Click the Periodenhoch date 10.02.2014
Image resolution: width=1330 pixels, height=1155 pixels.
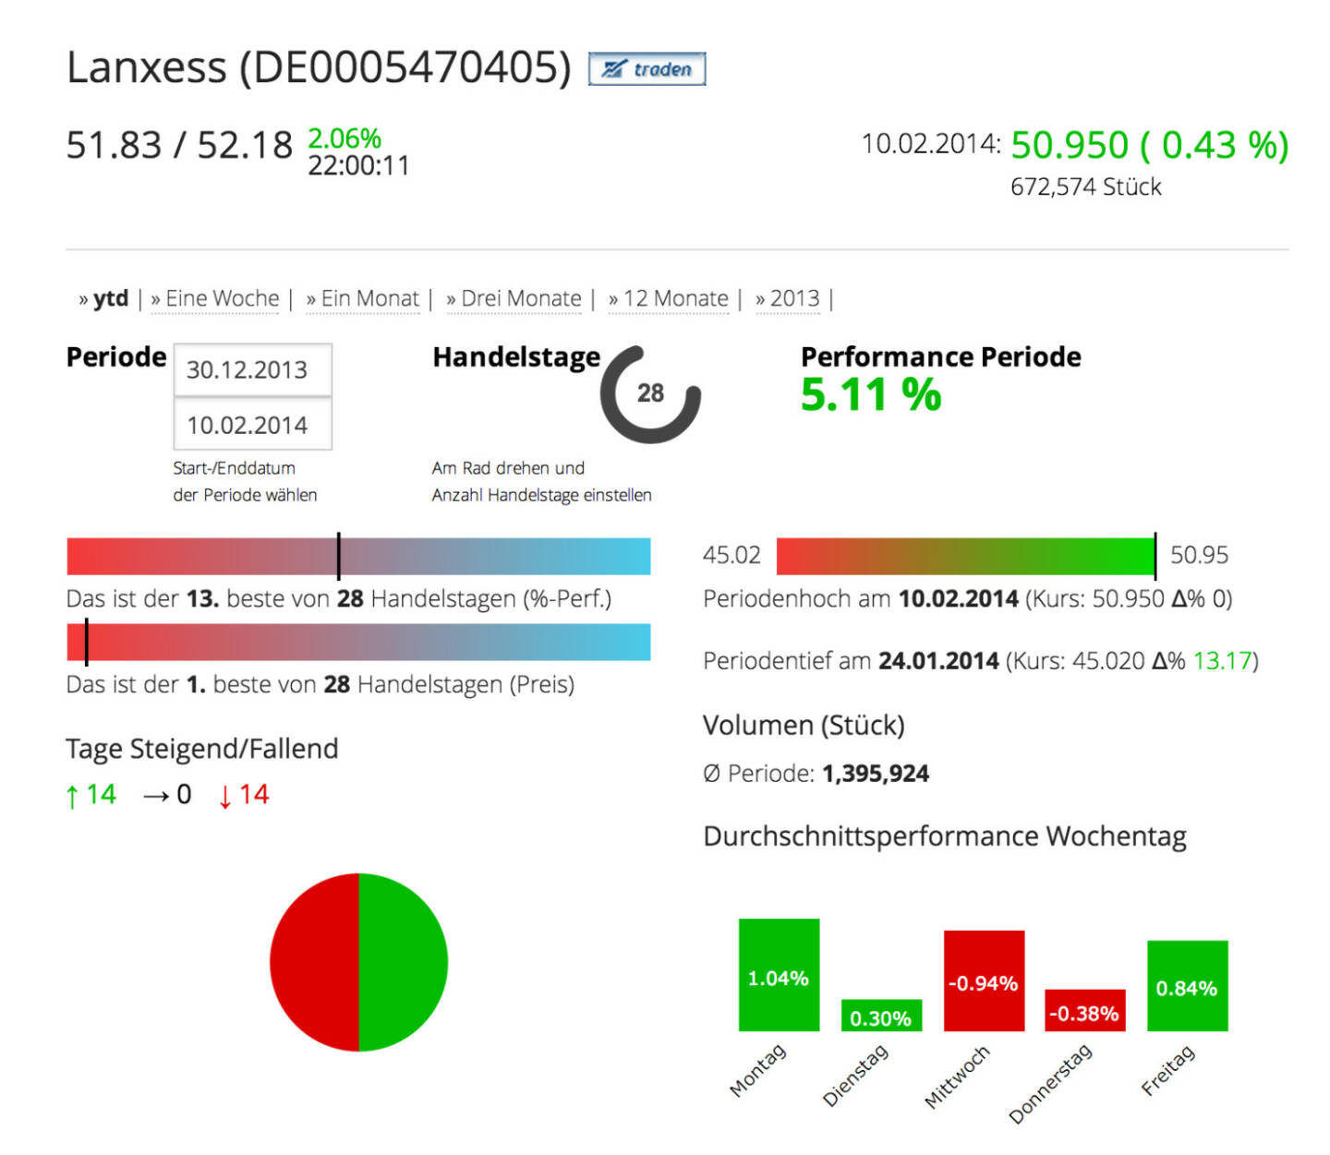pyautogui.click(x=959, y=598)
